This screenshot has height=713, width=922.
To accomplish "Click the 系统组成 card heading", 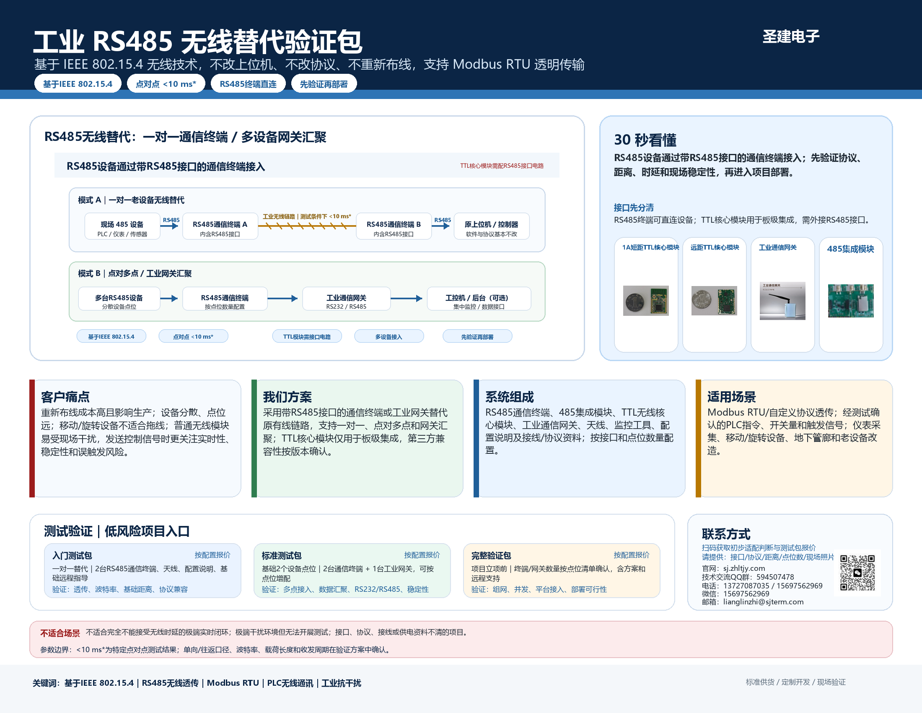I will (509, 397).
